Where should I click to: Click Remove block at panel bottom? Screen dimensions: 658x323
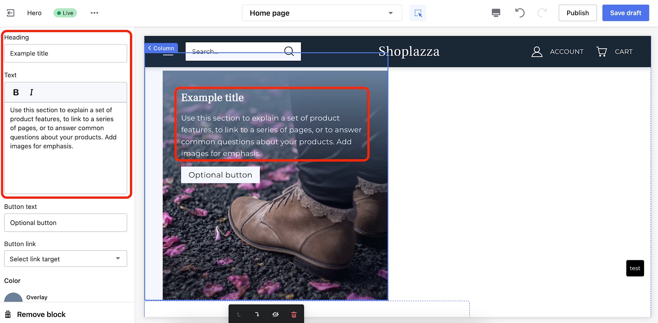(35, 314)
